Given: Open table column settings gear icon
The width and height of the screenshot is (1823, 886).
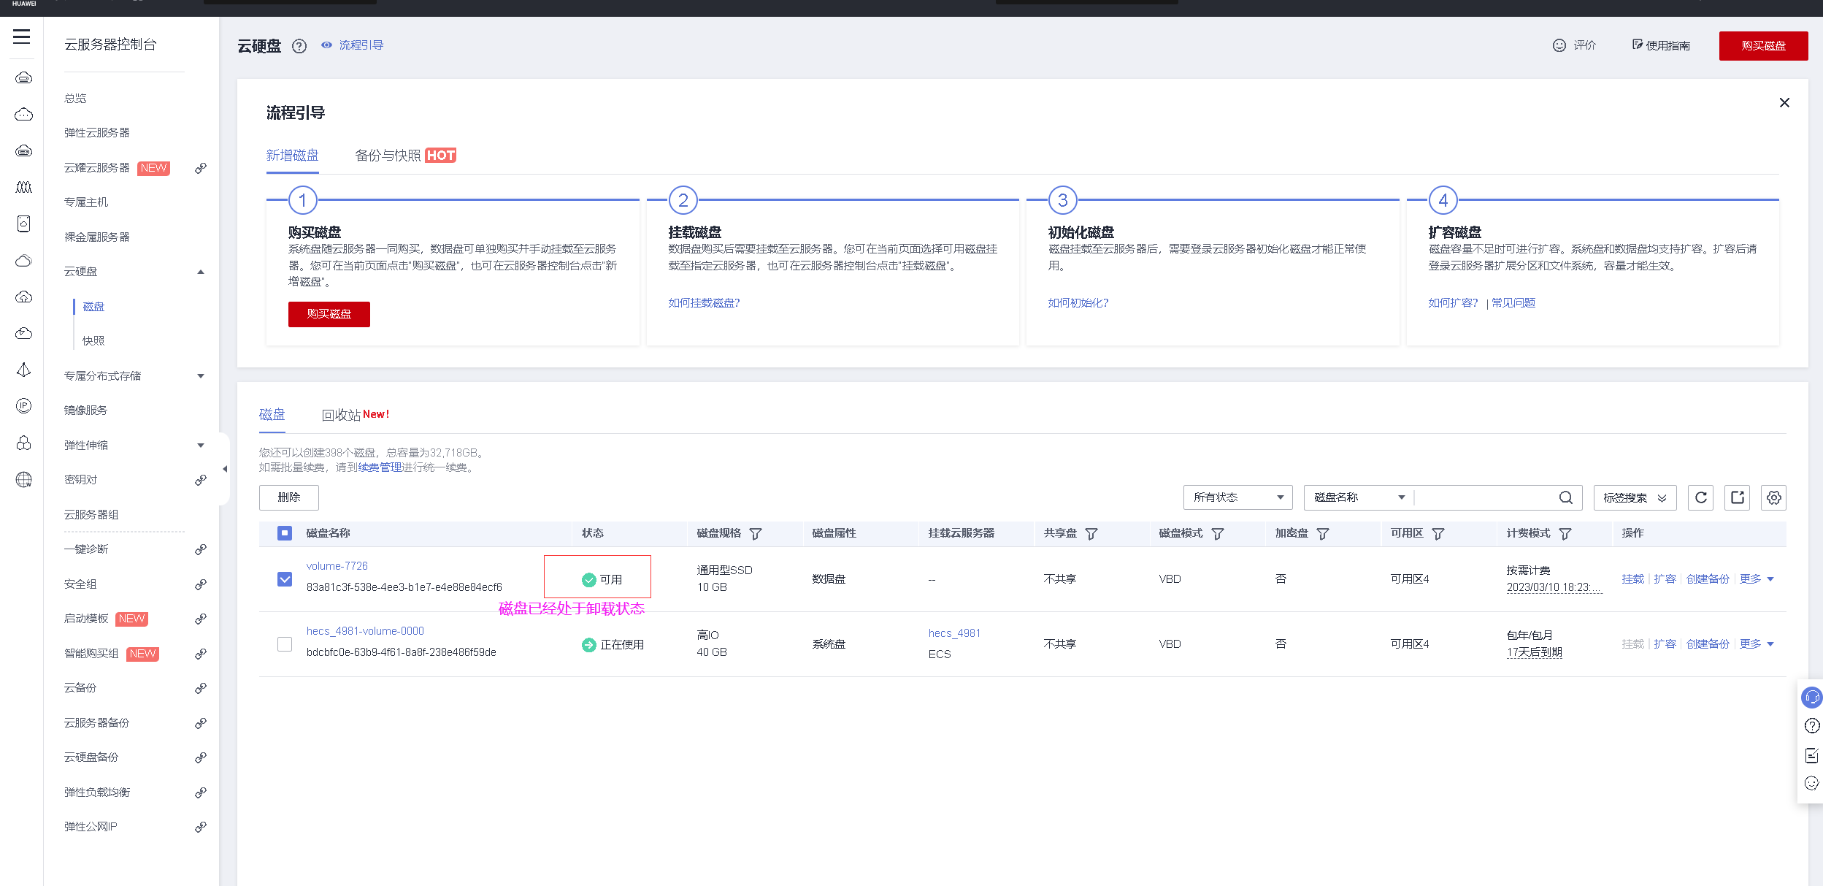Looking at the screenshot, I should (x=1773, y=497).
